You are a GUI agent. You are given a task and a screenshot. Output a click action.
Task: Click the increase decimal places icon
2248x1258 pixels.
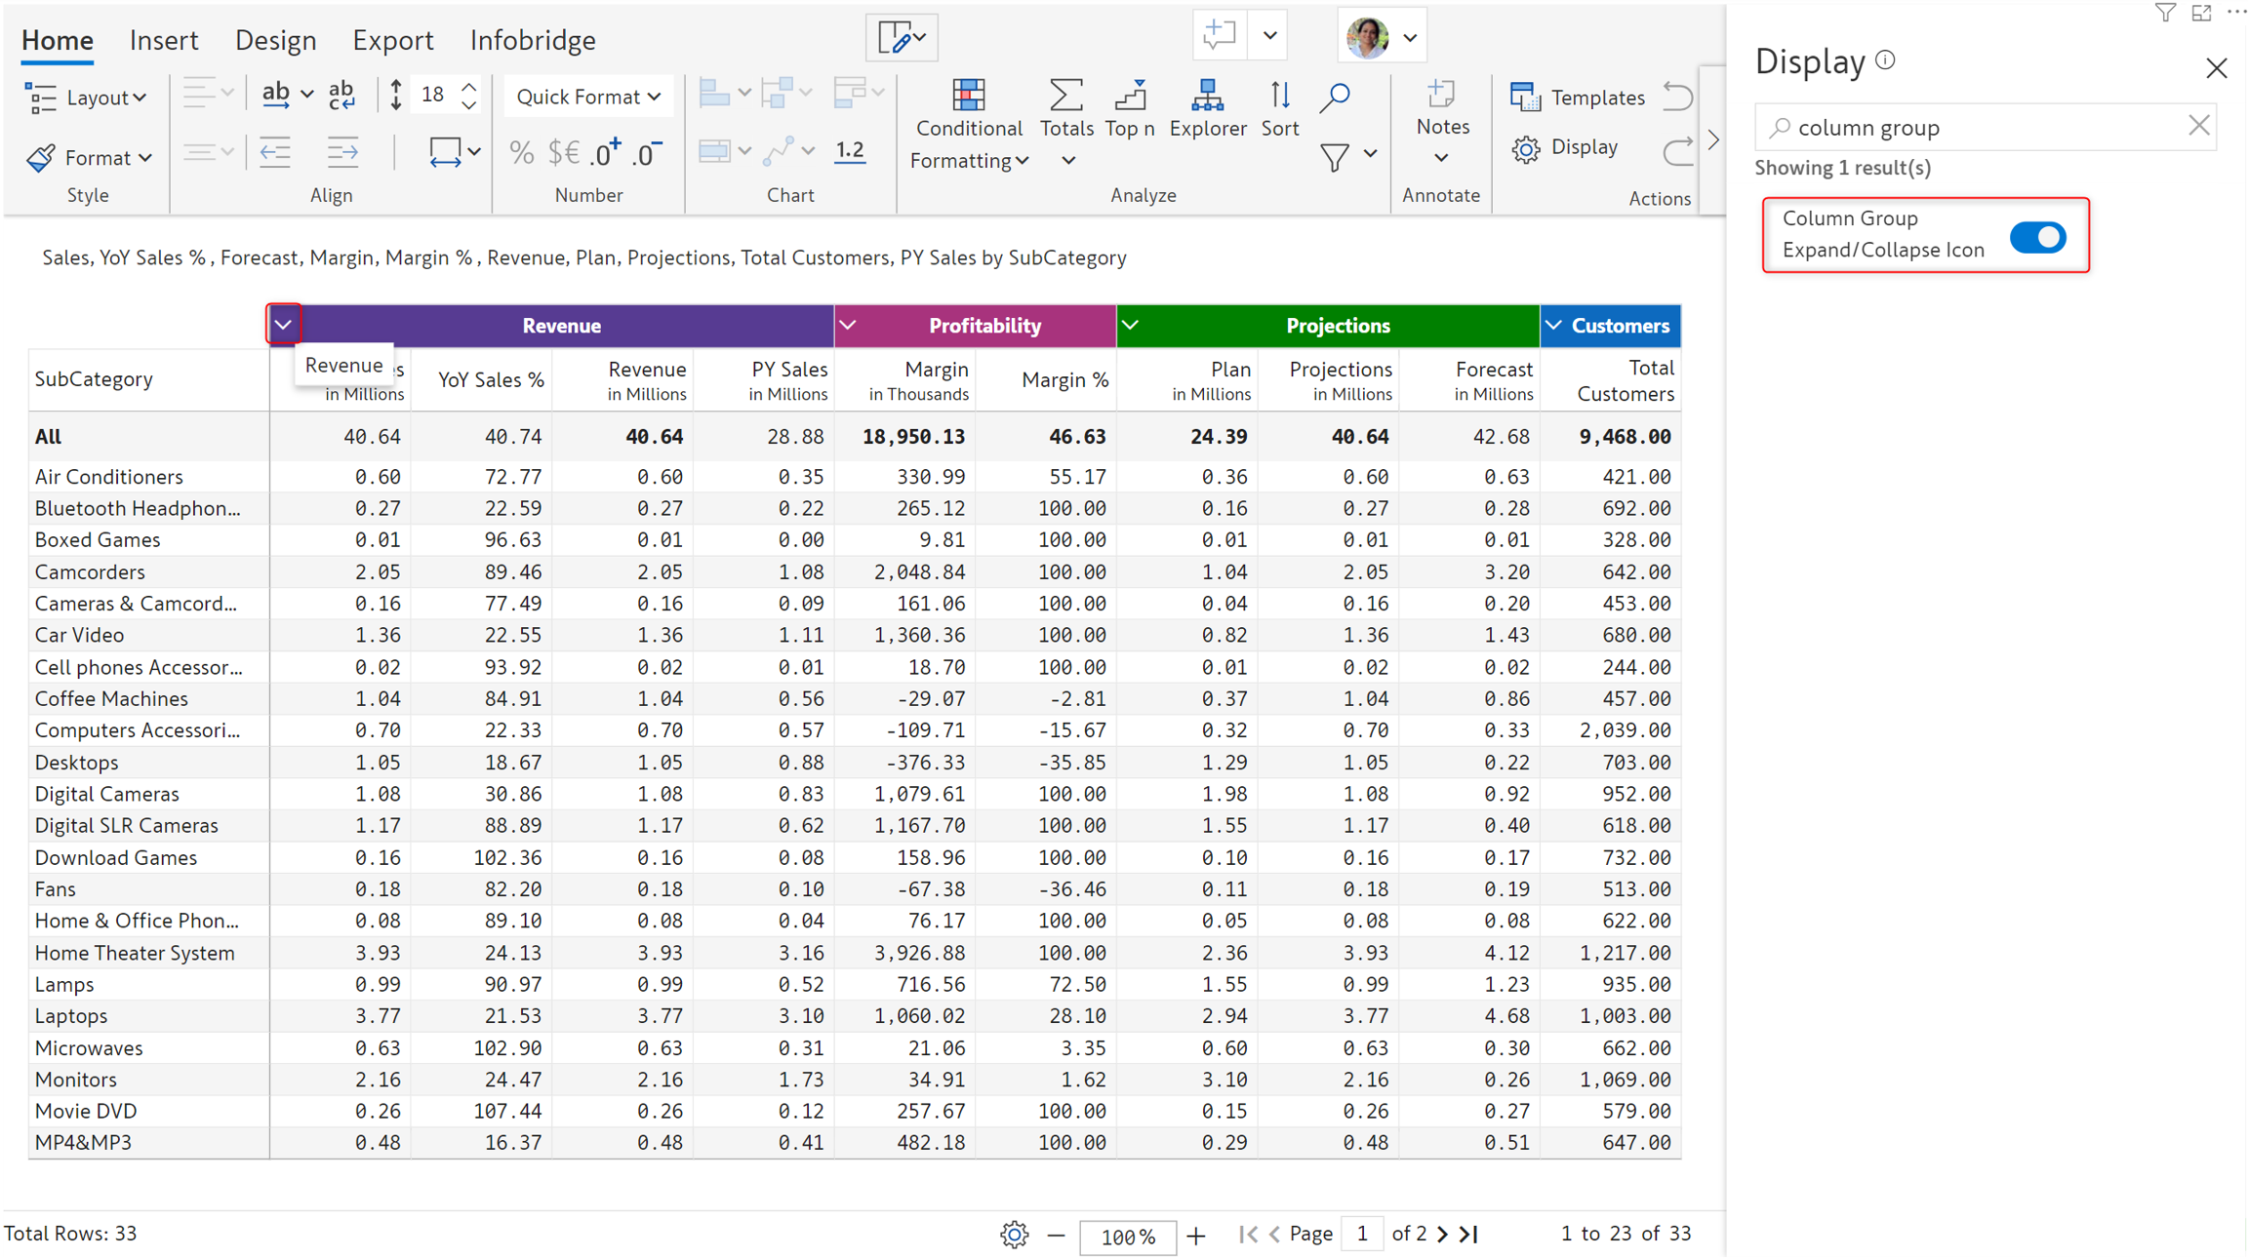pos(605,153)
